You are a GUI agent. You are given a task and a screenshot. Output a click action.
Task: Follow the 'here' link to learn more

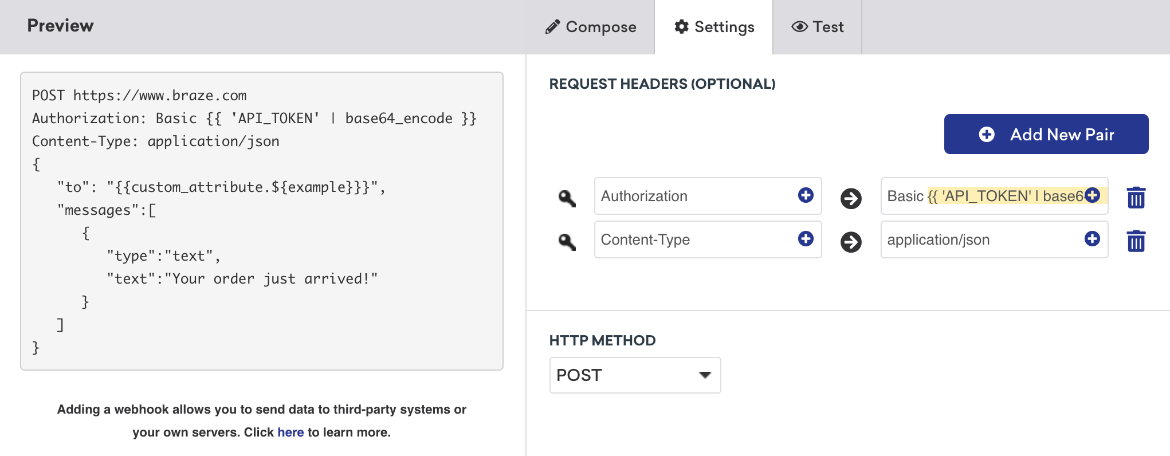tap(290, 432)
